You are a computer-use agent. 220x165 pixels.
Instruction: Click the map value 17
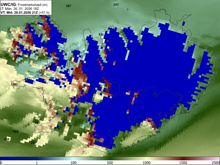(x=72, y=52)
